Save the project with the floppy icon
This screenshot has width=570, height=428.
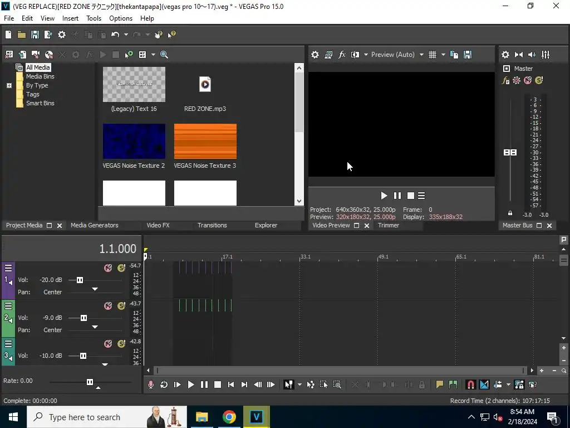point(35,35)
